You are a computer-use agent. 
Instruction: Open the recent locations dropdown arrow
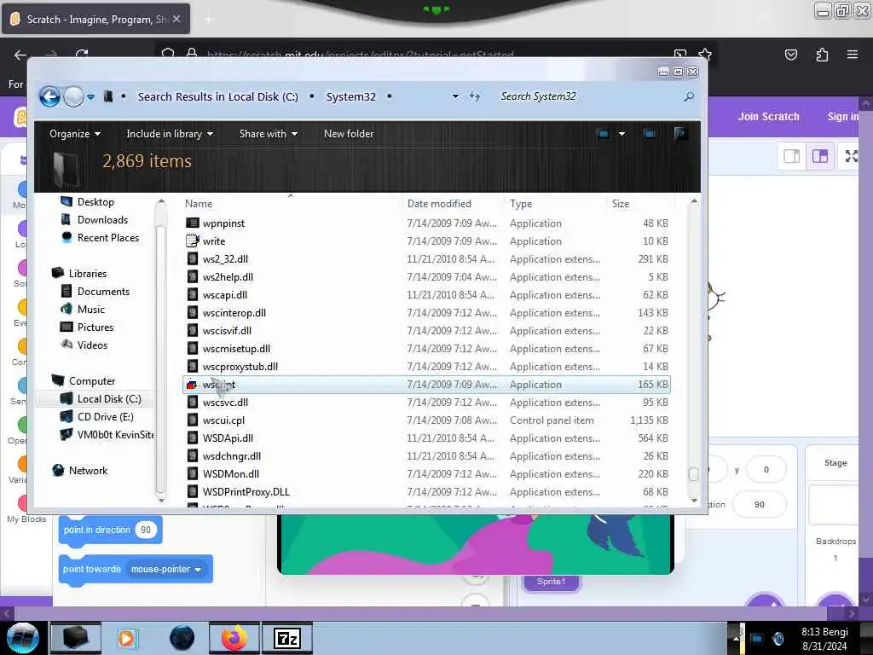coord(90,97)
